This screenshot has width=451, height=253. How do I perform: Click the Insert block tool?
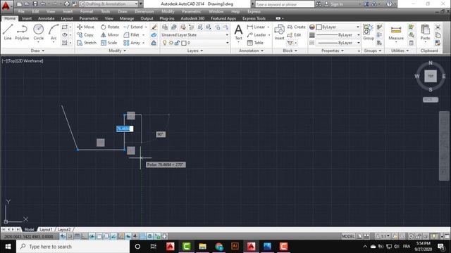279,32
